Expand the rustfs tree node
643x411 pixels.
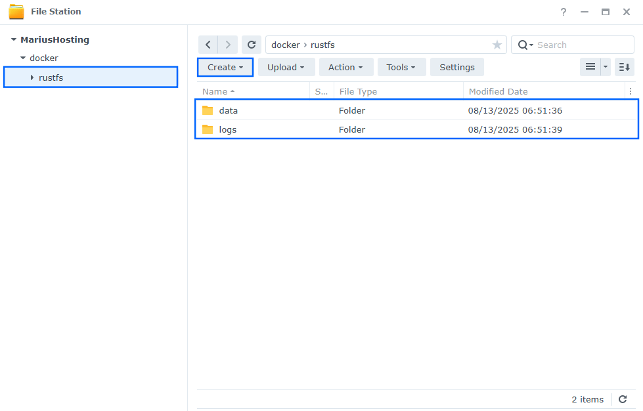32,77
